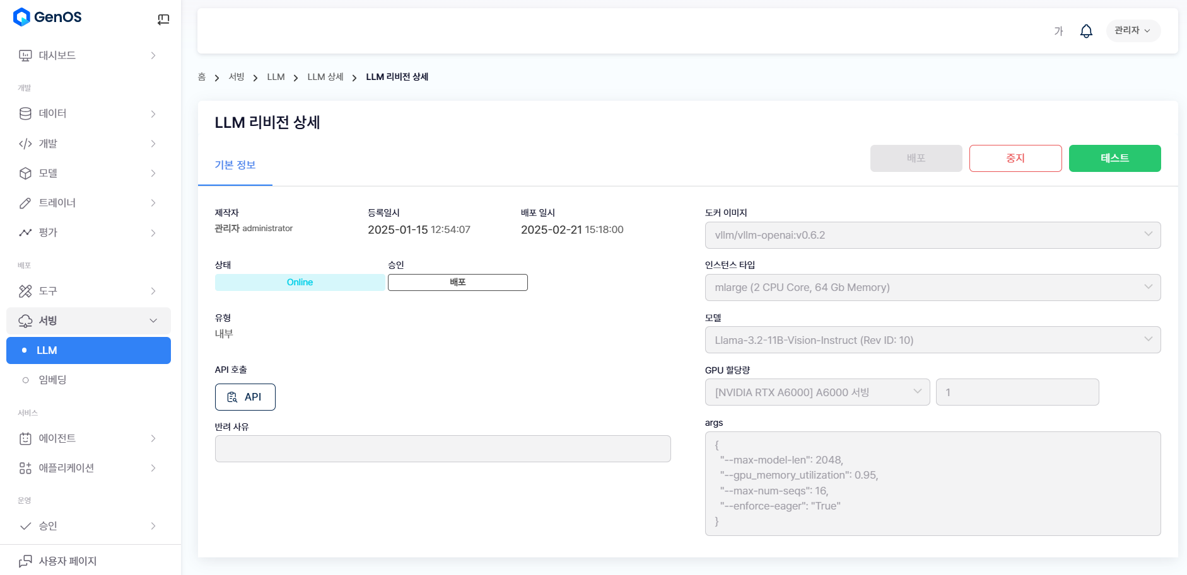Screen dimensions: 1187x575
Task: Select the 임베딩 submenu item
Action: pyautogui.click(x=52, y=380)
